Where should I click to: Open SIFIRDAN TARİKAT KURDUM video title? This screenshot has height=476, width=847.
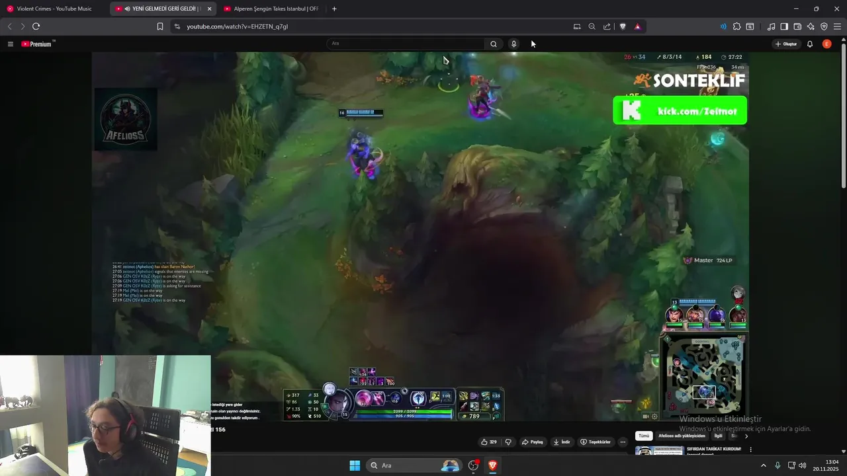pyautogui.click(x=714, y=449)
